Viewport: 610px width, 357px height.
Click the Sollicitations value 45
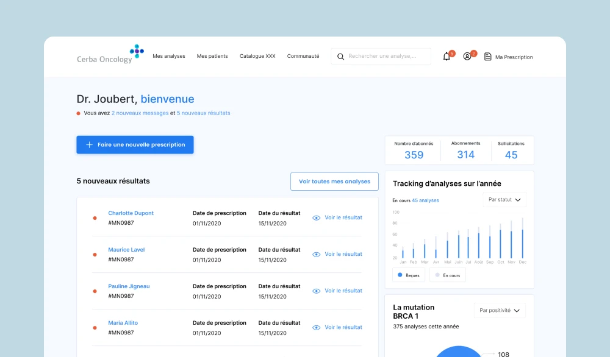(x=511, y=155)
